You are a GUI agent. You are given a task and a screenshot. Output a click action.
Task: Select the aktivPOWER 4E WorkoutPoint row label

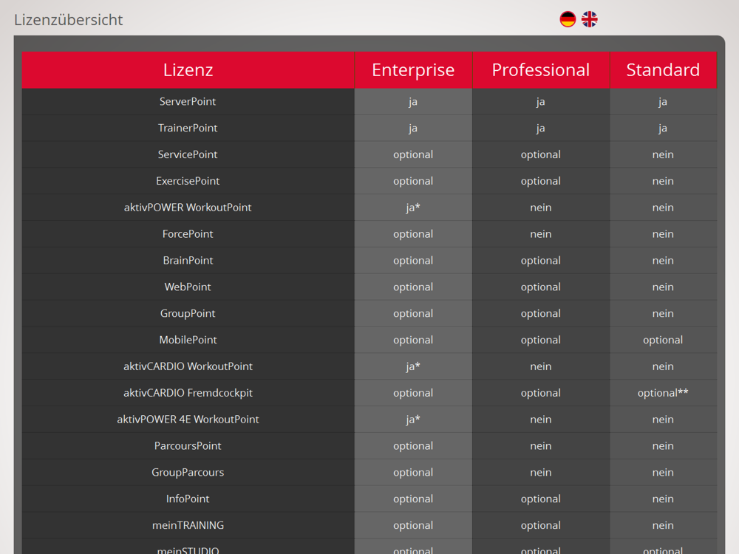188,420
